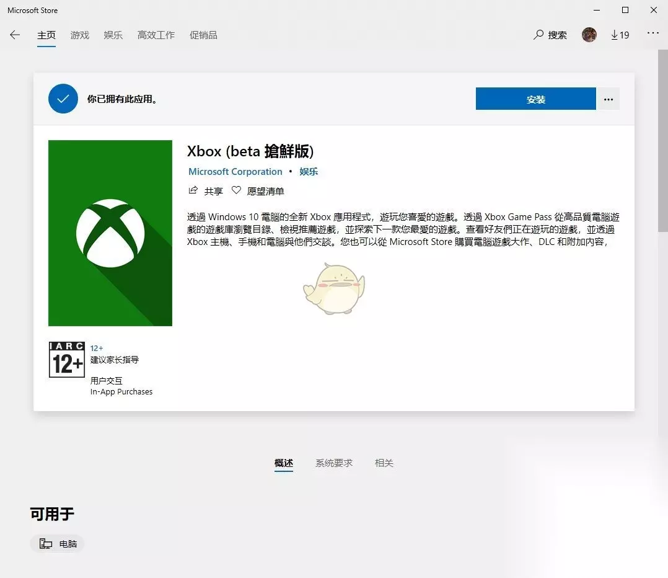The height and width of the screenshot is (578, 668).
Task: Click the blue 安装 install button
Action: point(535,99)
